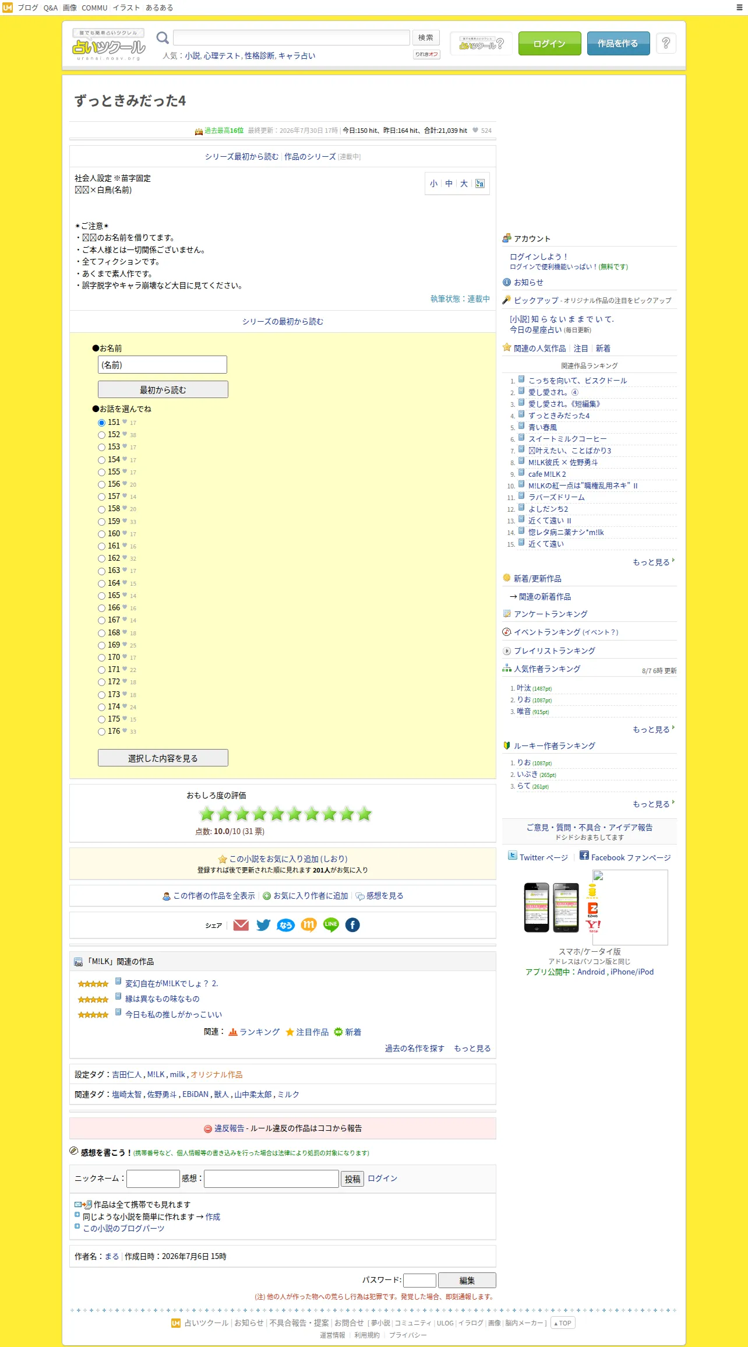Expand もっと見る under popular author ranking

653,729
